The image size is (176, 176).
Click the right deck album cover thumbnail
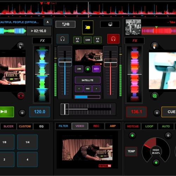coord(133,27)
